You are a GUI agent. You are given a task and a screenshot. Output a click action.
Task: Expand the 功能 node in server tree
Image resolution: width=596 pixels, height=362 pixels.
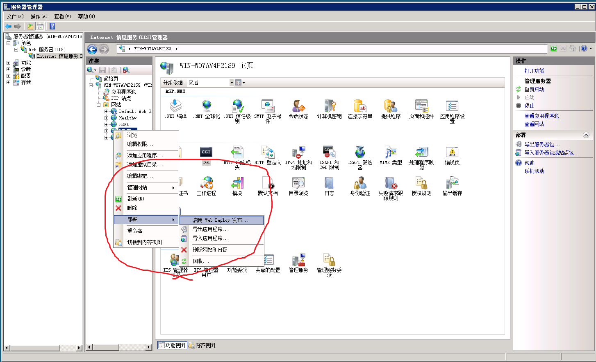(8, 63)
